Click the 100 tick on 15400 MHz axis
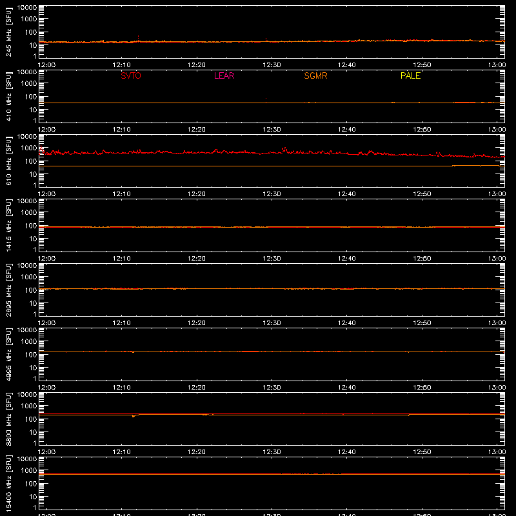 pyautogui.click(x=31, y=484)
